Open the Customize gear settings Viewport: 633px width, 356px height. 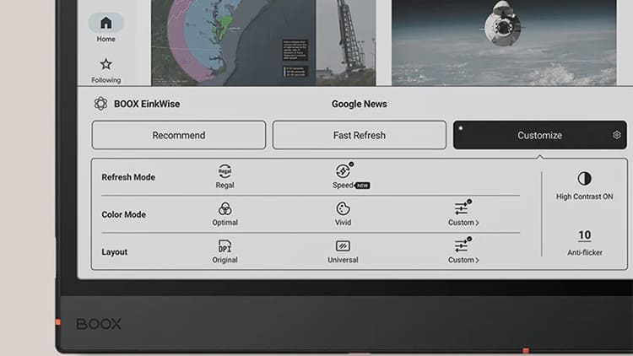[617, 135]
